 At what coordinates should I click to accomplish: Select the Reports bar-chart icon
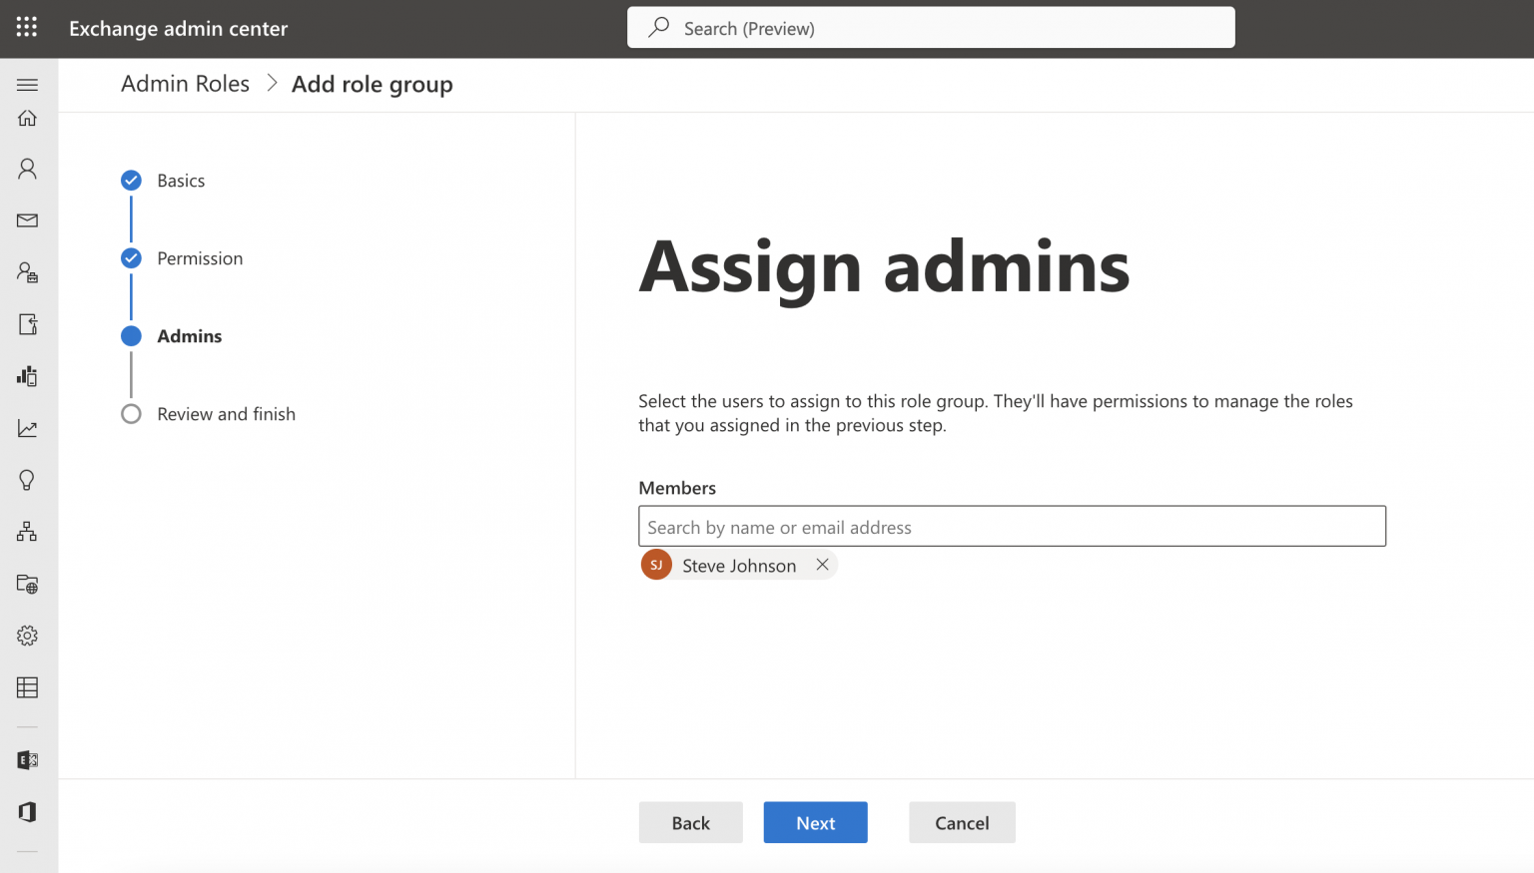[27, 376]
